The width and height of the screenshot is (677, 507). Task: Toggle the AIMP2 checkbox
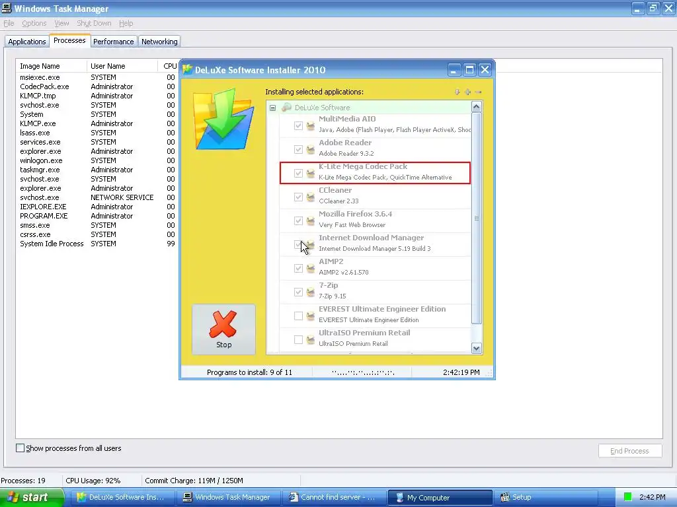pos(298,268)
